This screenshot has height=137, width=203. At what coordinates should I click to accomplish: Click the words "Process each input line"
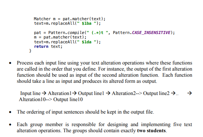click(41, 63)
